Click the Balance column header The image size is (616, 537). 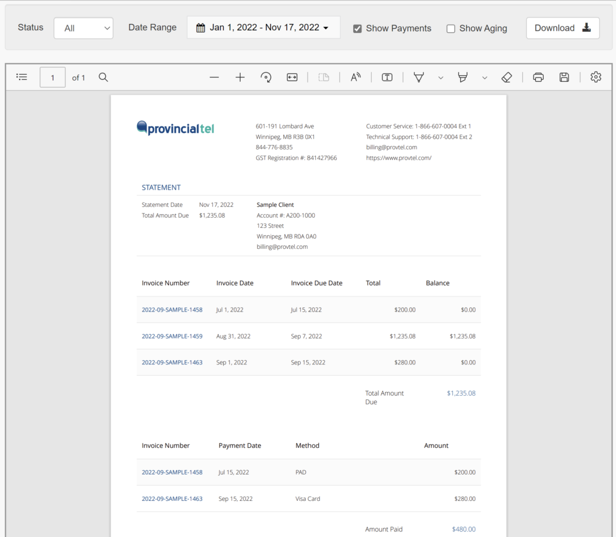[x=438, y=283]
